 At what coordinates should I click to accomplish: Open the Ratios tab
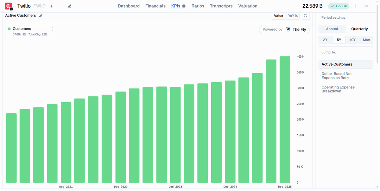tap(198, 6)
